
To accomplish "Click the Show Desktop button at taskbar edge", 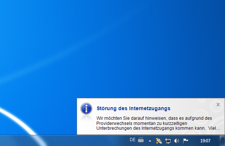I will coord(222,140).
